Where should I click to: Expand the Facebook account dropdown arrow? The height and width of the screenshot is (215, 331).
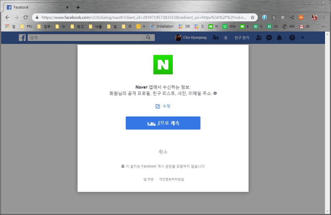(x=302, y=38)
